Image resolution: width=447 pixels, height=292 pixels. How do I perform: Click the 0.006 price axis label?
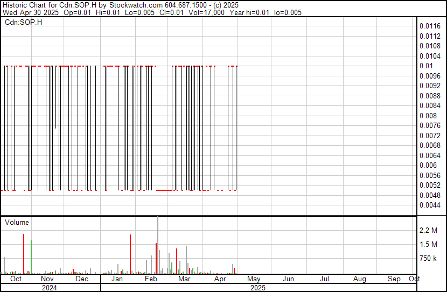(428, 165)
